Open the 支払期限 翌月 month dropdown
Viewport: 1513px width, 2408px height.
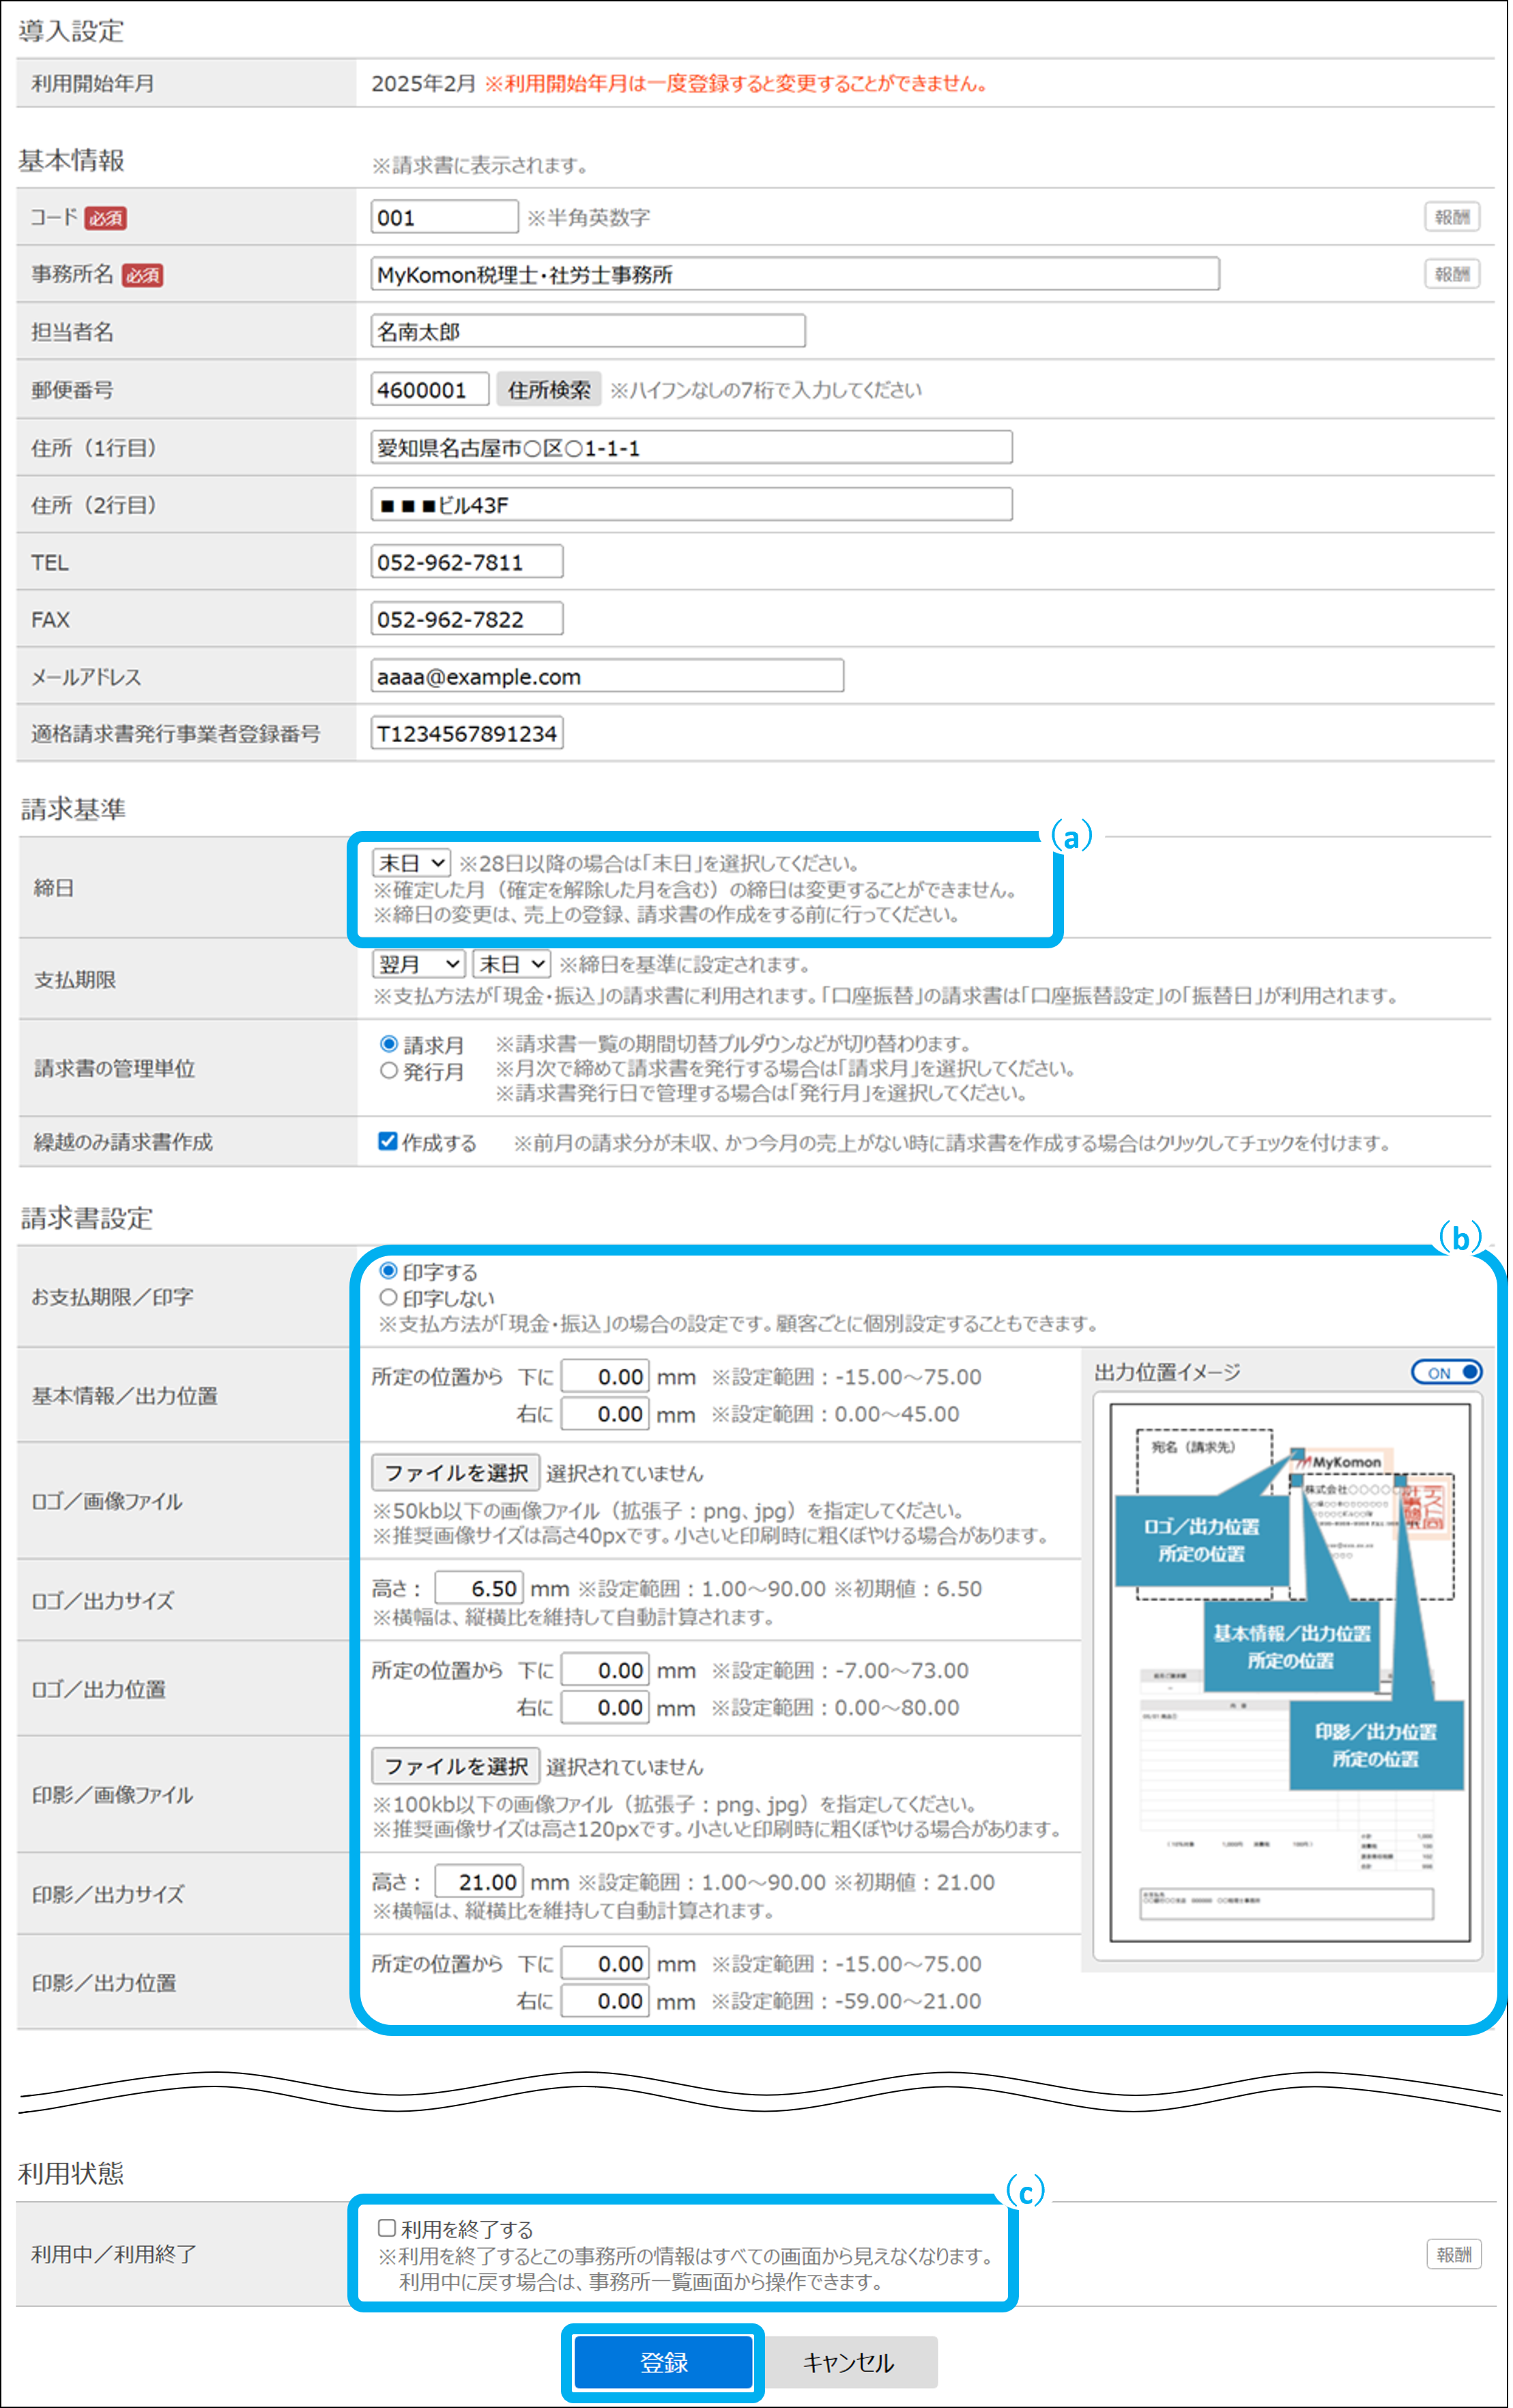point(419,964)
